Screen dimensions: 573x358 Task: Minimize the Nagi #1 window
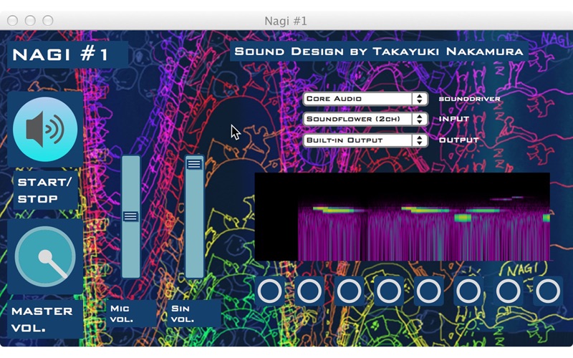[30, 21]
